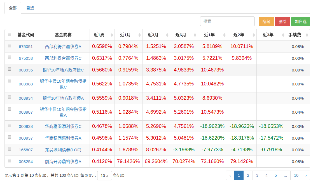Open fund code link 003254

click(x=26, y=162)
